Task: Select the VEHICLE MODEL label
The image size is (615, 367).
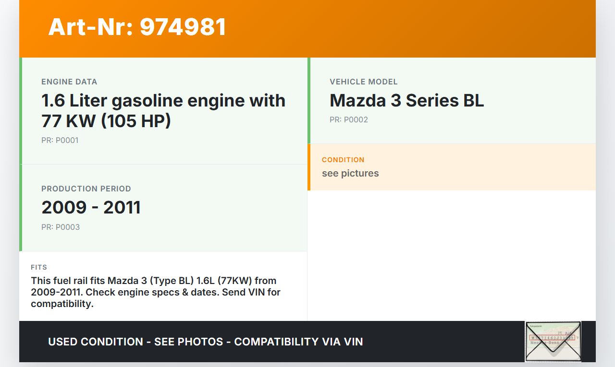Action: pos(363,82)
